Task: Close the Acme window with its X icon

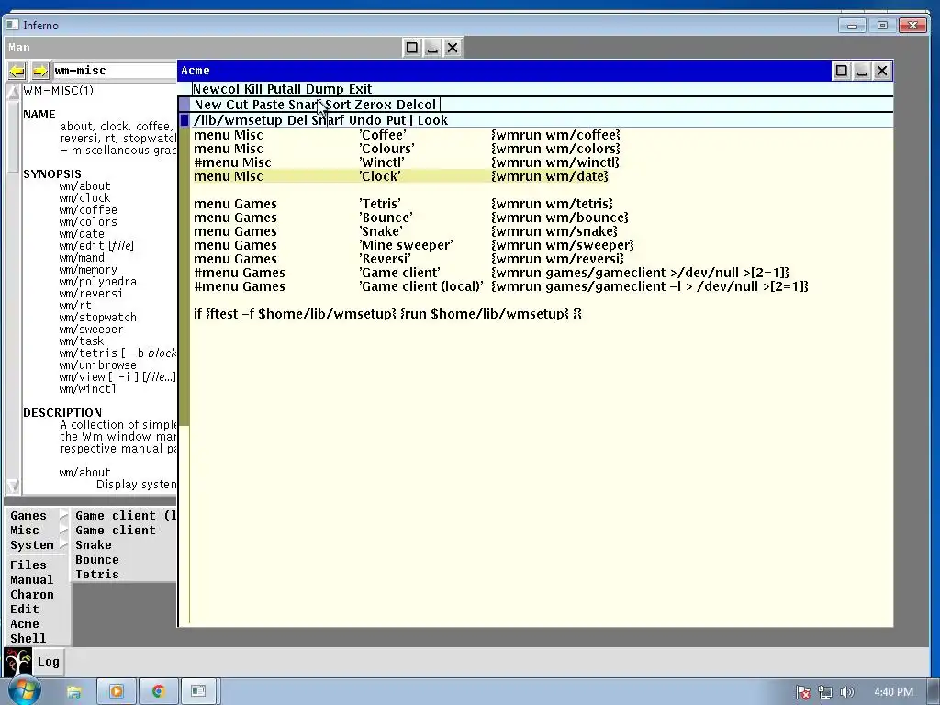Action: (882, 71)
